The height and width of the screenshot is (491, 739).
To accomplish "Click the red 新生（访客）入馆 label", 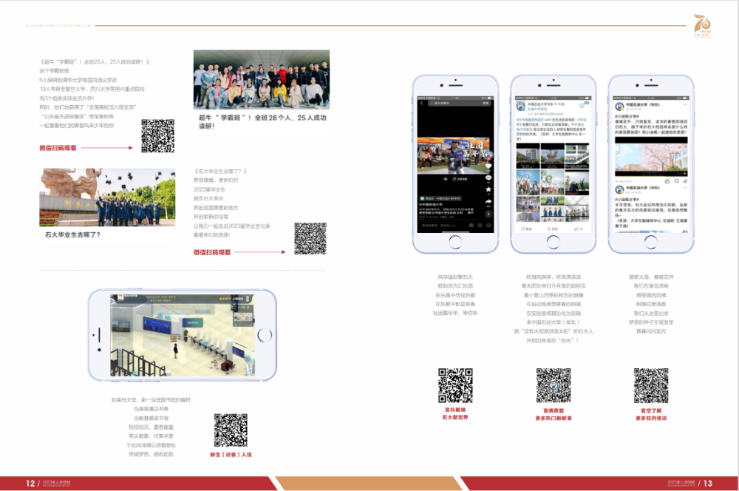I will click(231, 455).
